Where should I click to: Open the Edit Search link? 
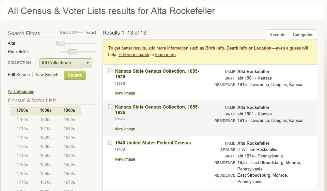coord(19,75)
